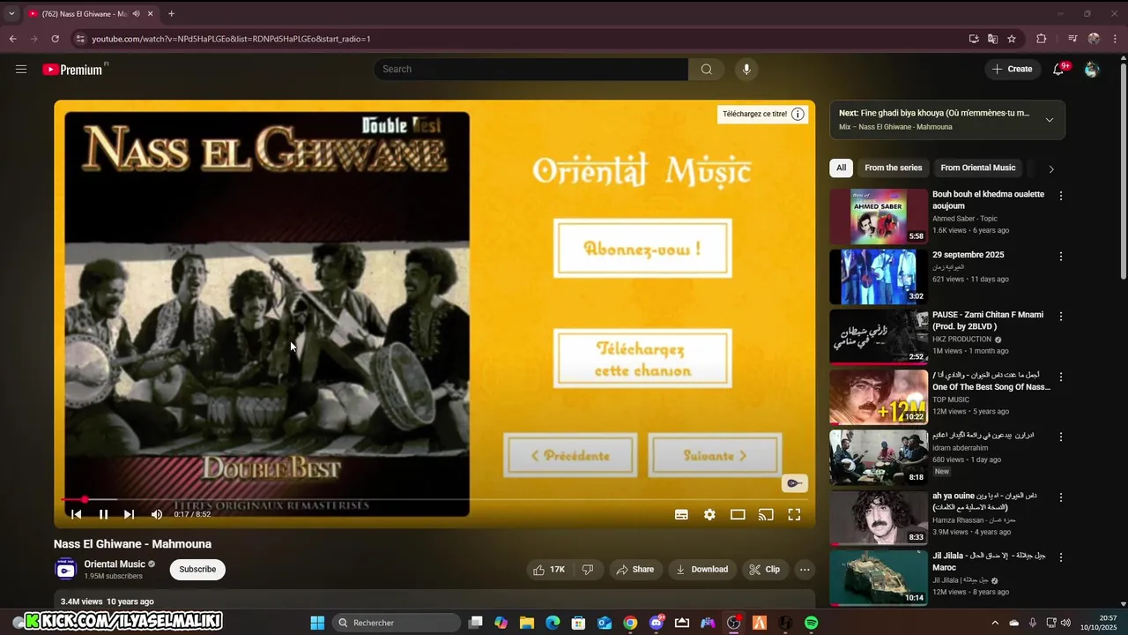Create a clip with the Clip button
This screenshot has height=635, width=1128.
(x=764, y=570)
